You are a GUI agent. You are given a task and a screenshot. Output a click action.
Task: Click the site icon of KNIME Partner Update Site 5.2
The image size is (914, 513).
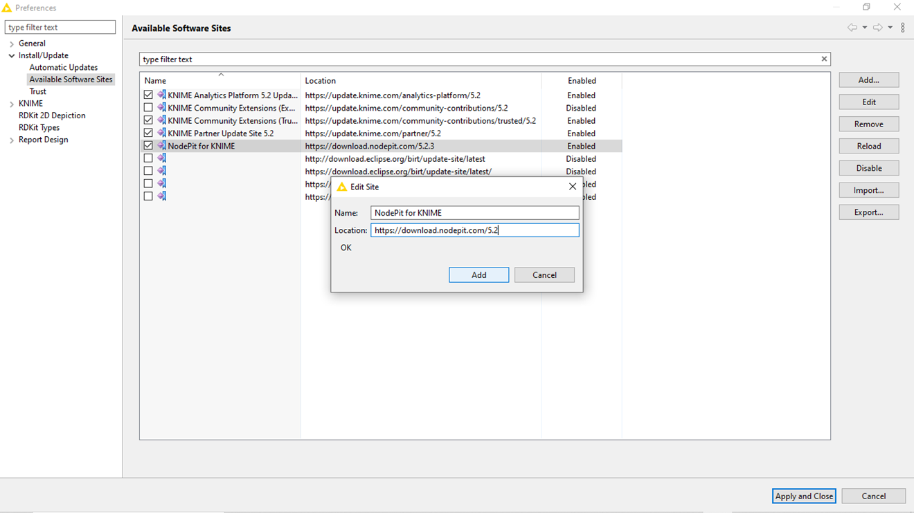(161, 133)
